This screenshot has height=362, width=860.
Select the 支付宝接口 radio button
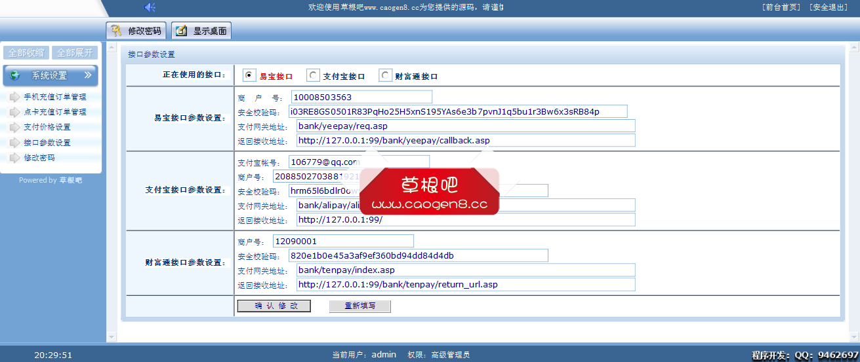click(313, 75)
